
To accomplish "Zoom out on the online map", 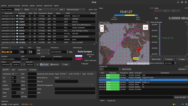I will point(102,30).
